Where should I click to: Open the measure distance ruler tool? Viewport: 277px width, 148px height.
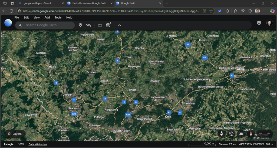pos(100,25)
